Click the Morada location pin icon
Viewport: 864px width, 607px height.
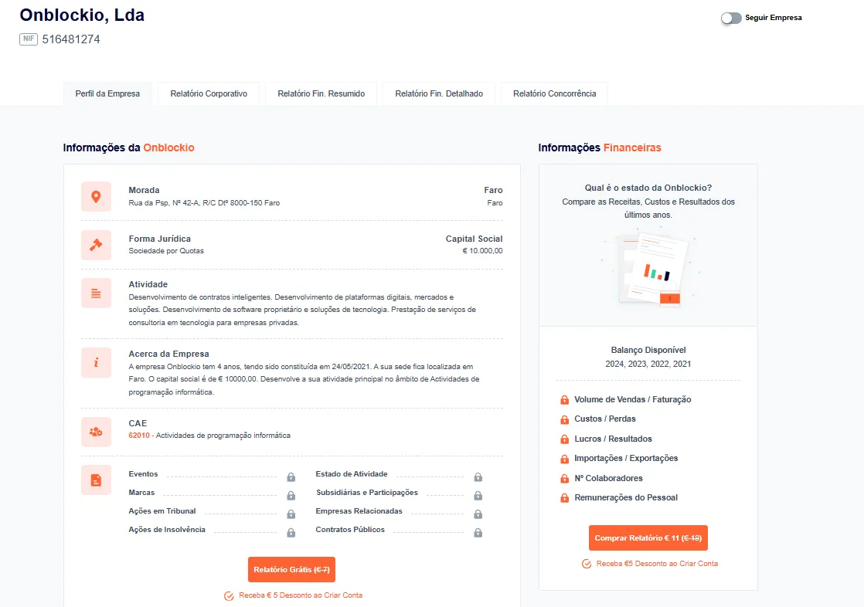(96, 197)
